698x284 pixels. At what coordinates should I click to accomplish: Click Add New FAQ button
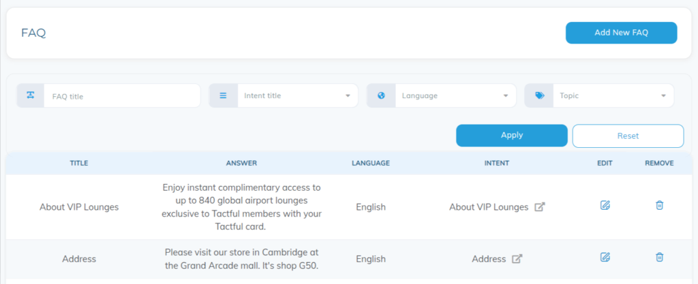621,33
